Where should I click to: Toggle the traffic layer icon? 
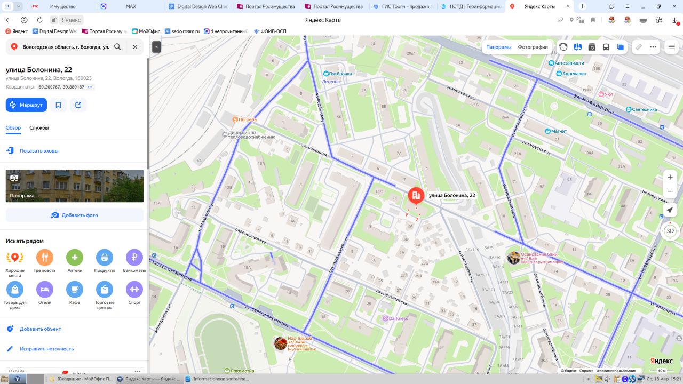563,47
